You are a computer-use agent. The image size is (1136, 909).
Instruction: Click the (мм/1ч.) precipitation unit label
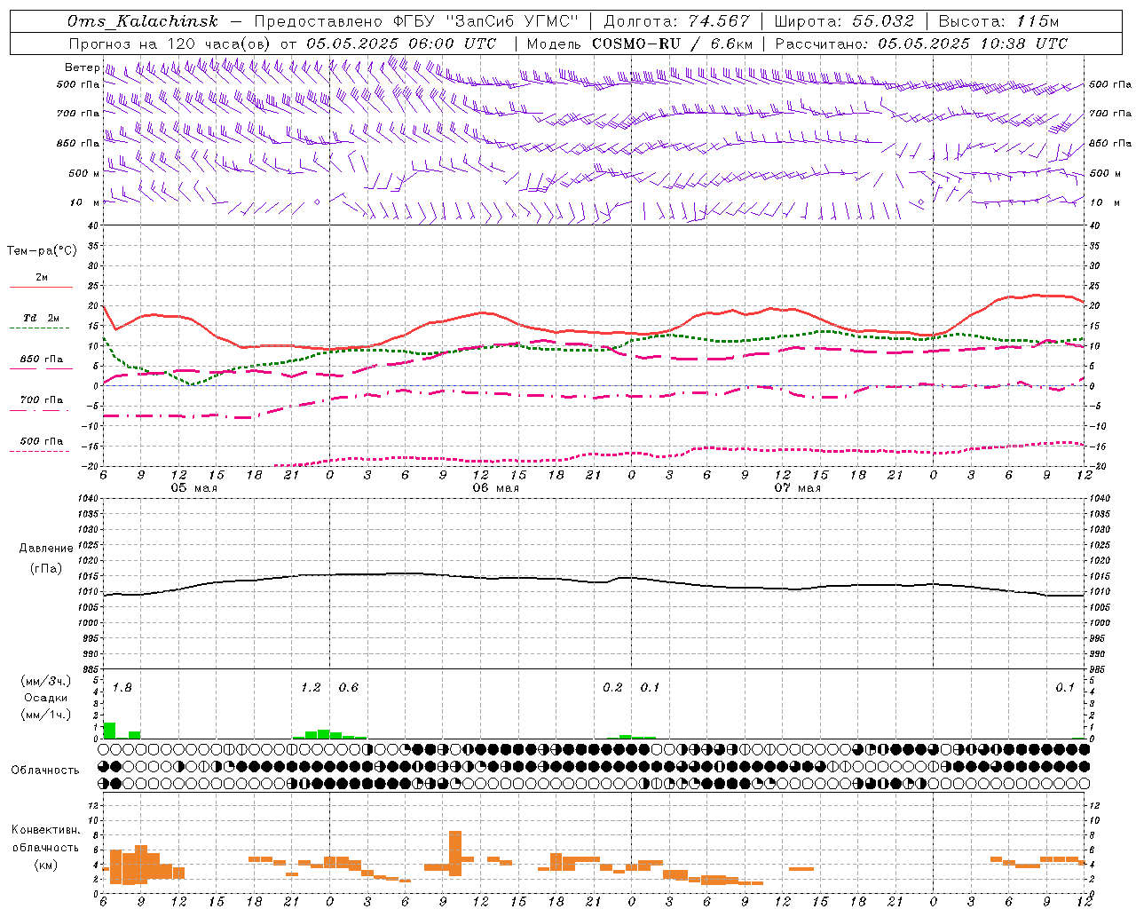pyautogui.click(x=46, y=715)
